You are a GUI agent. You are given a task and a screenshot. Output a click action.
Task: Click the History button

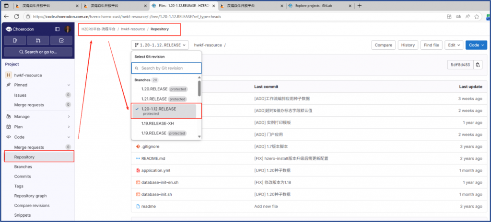pyautogui.click(x=408, y=45)
